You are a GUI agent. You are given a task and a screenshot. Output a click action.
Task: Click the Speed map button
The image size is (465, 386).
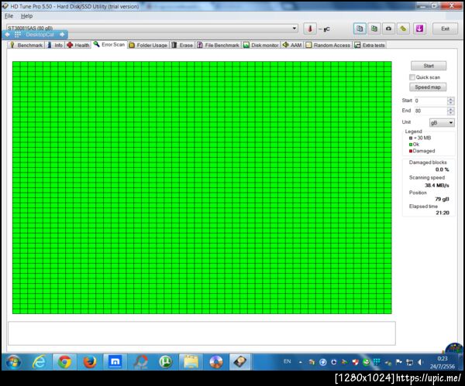tap(428, 87)
